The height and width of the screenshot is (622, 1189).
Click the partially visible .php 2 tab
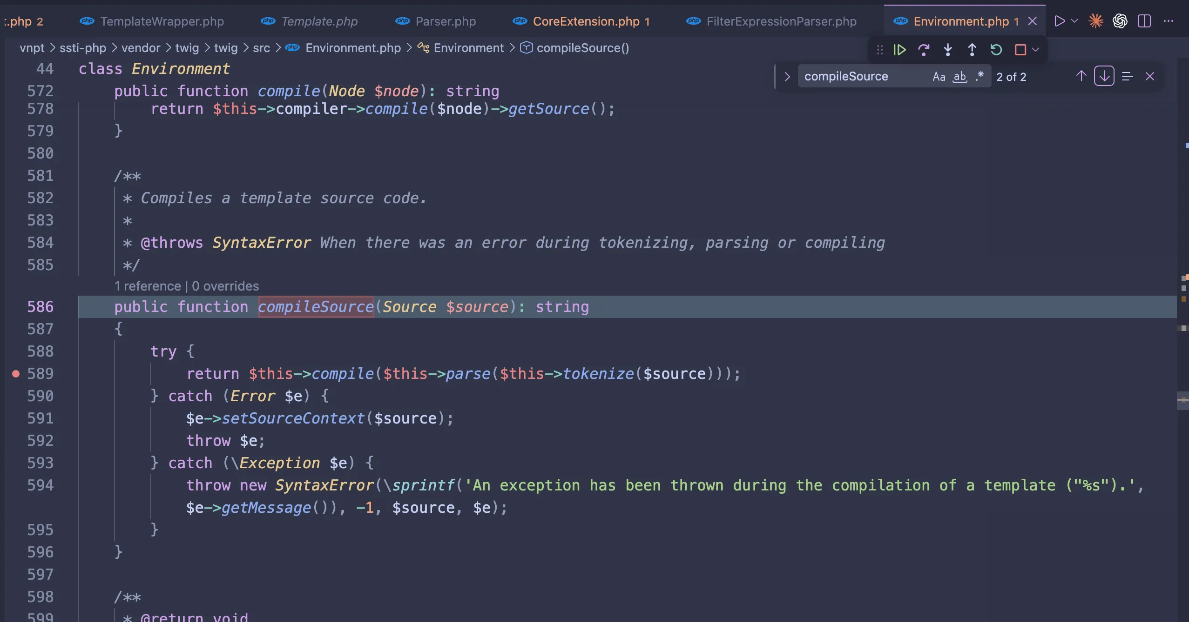pos(23,21)
